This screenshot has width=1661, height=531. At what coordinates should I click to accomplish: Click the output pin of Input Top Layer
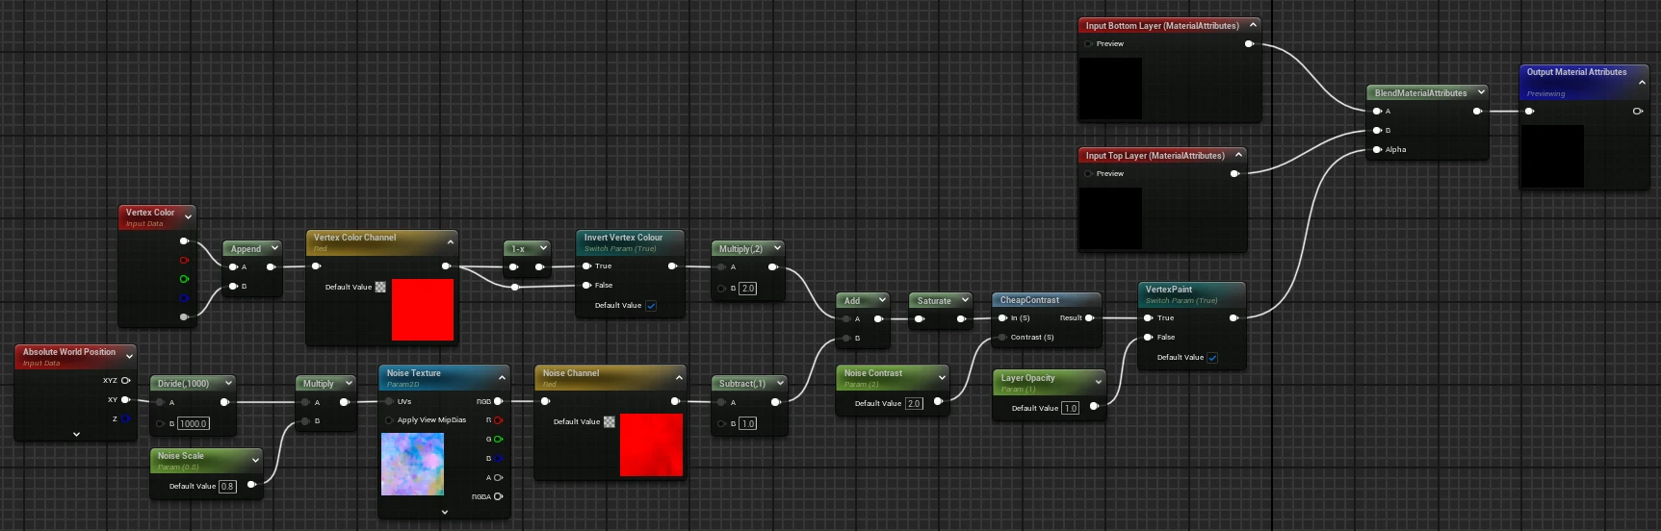1234,173
